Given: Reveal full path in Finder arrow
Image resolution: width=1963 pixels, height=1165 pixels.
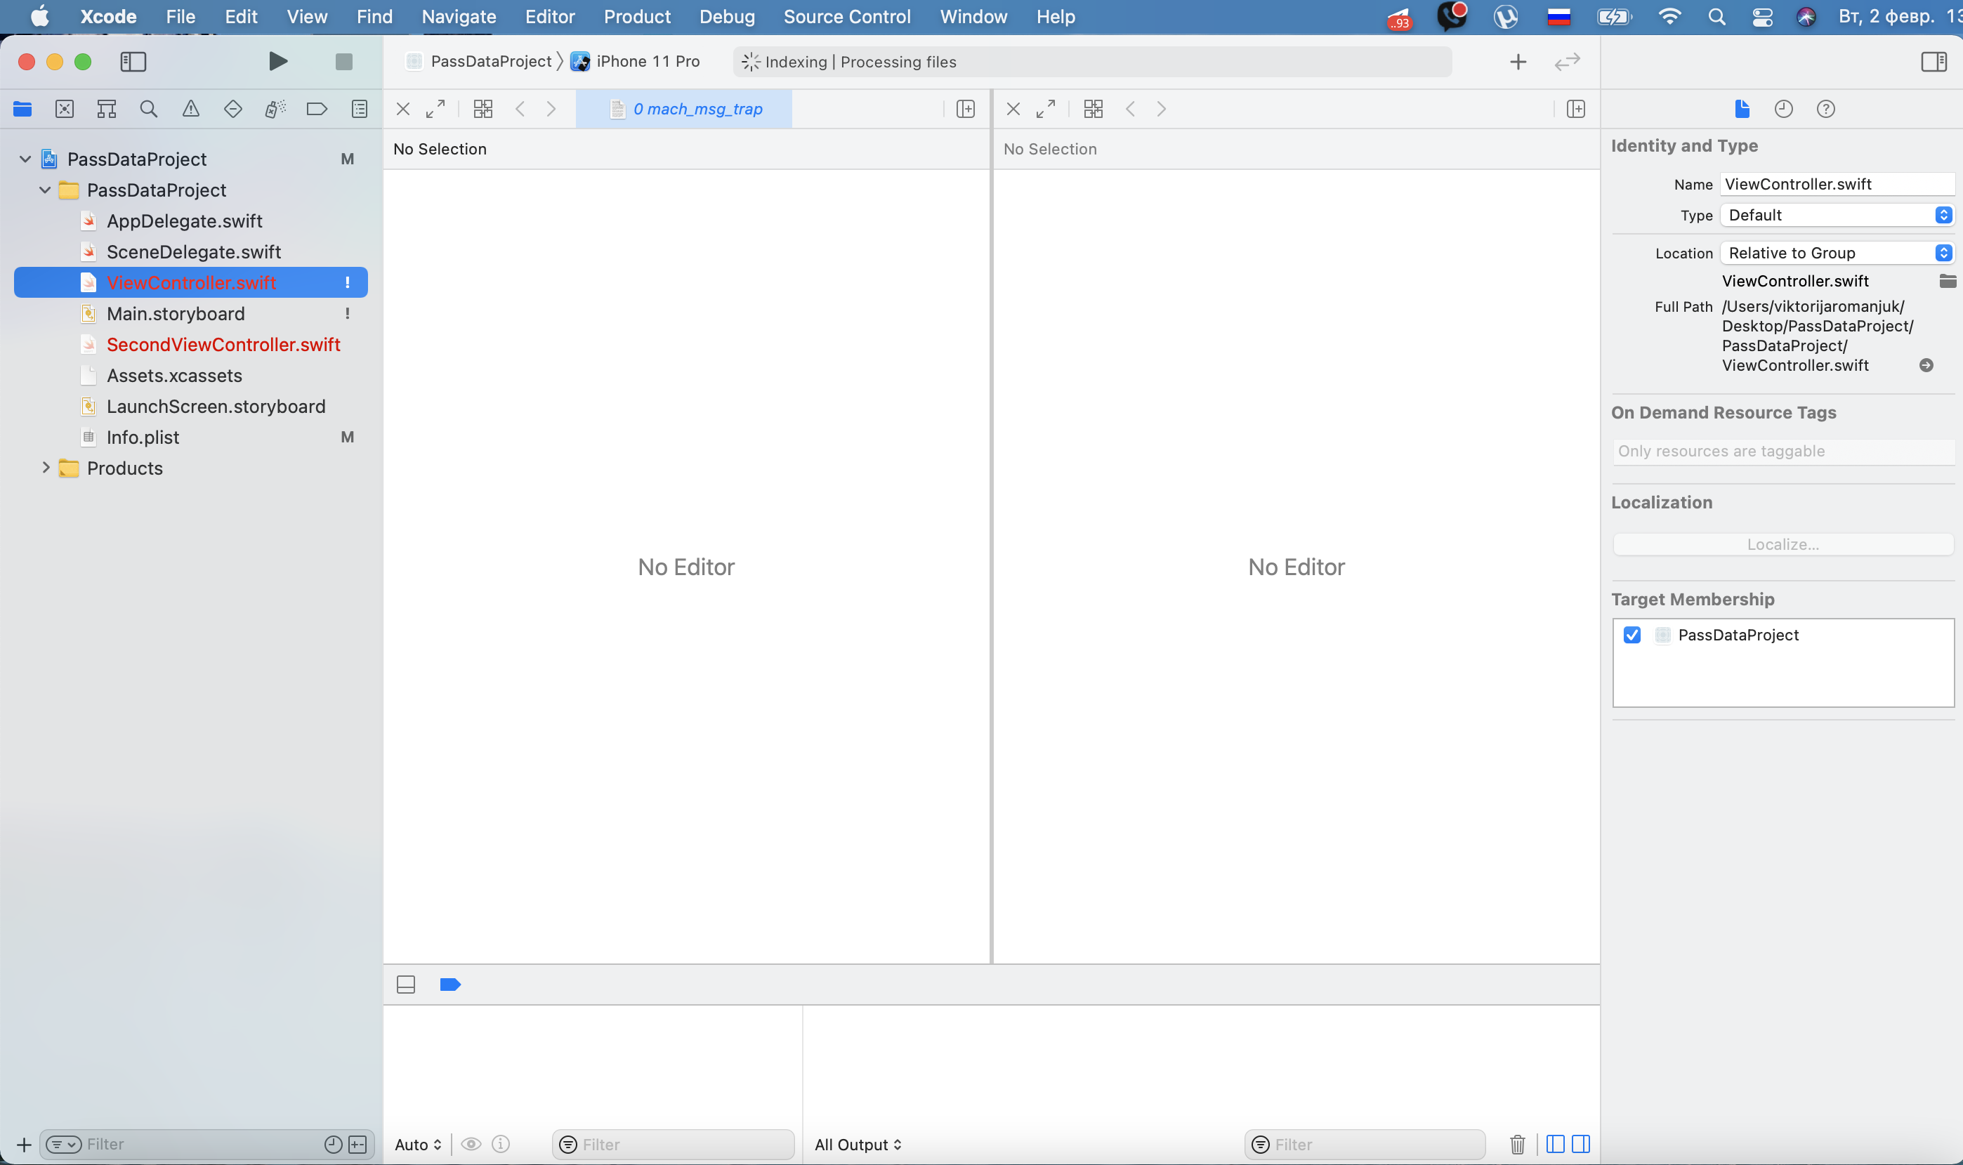Looking at the screenshot, I should [x=1925, y=366].
